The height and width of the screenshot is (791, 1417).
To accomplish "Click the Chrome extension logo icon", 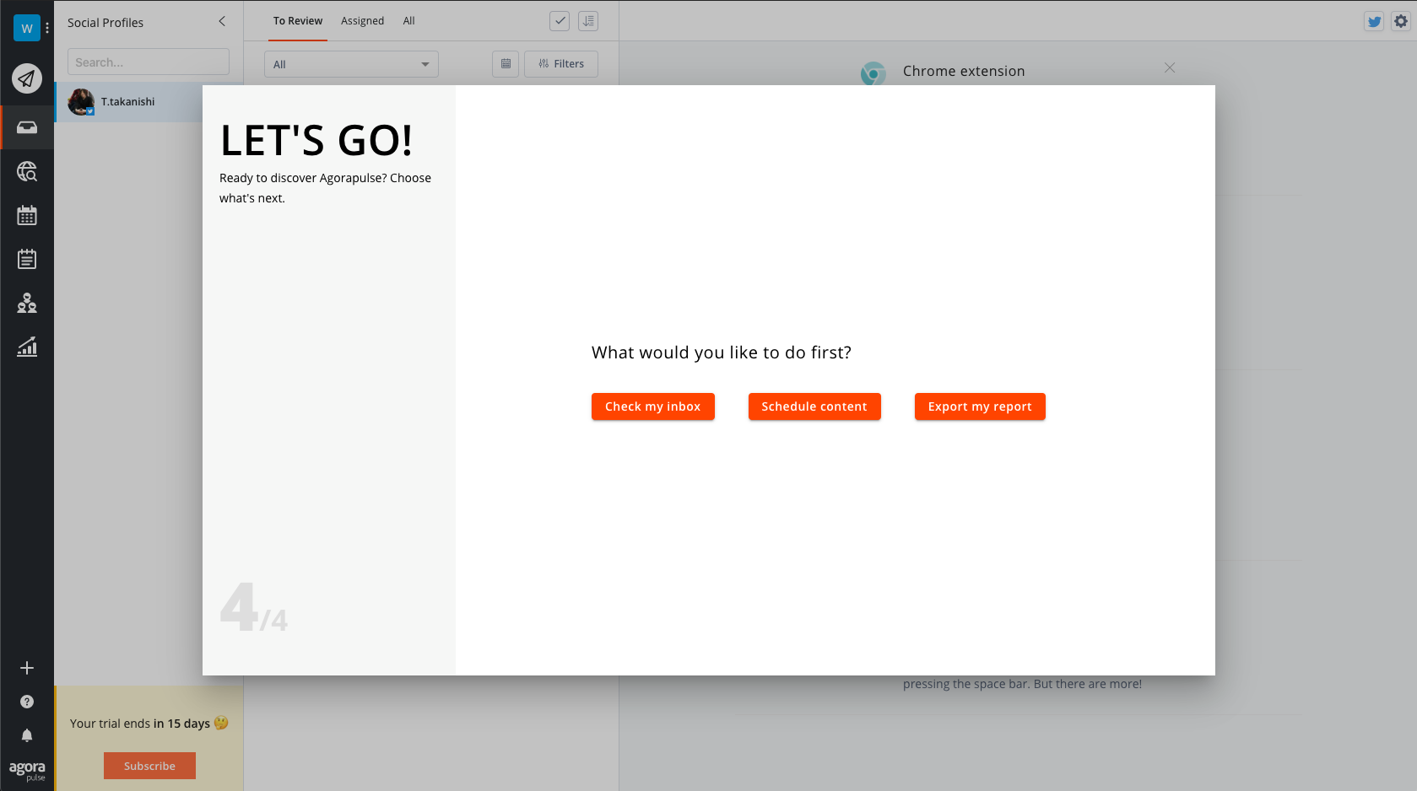I will click(x=873, y=73).
